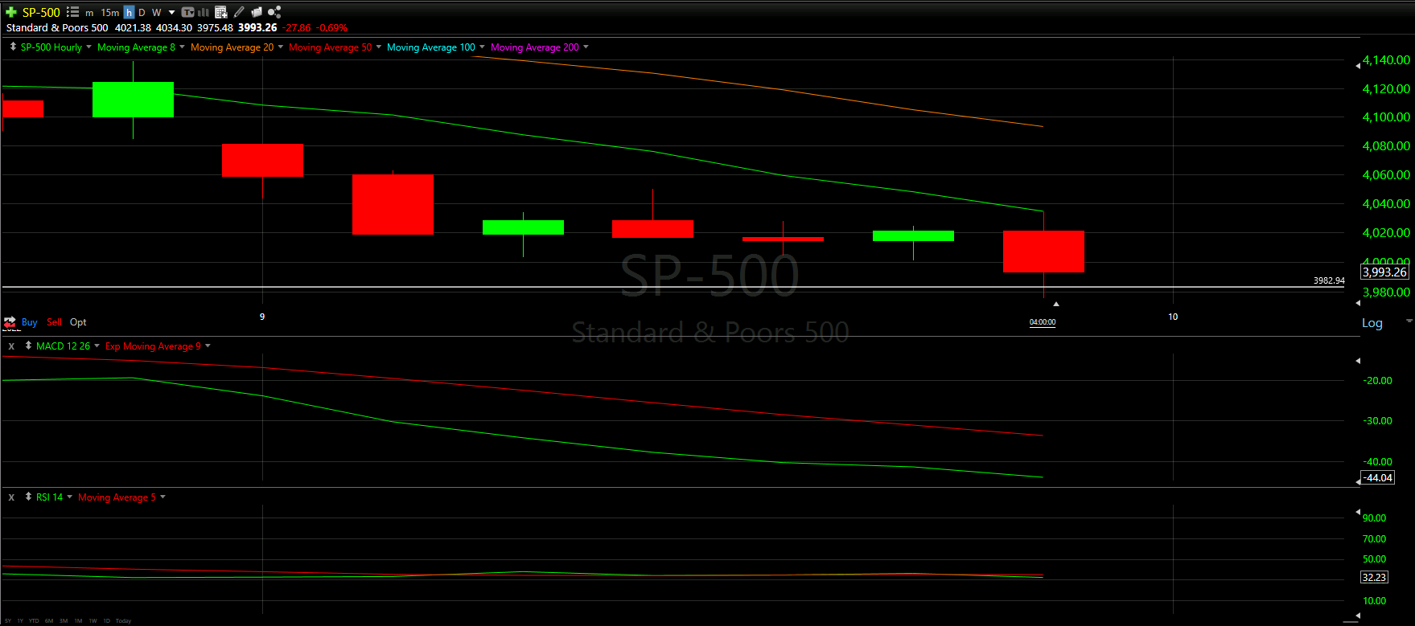The width and height of the screenshot is (1415, 626).
Task: Close the MACD indicator panel
Action: [x=11, y=346]
